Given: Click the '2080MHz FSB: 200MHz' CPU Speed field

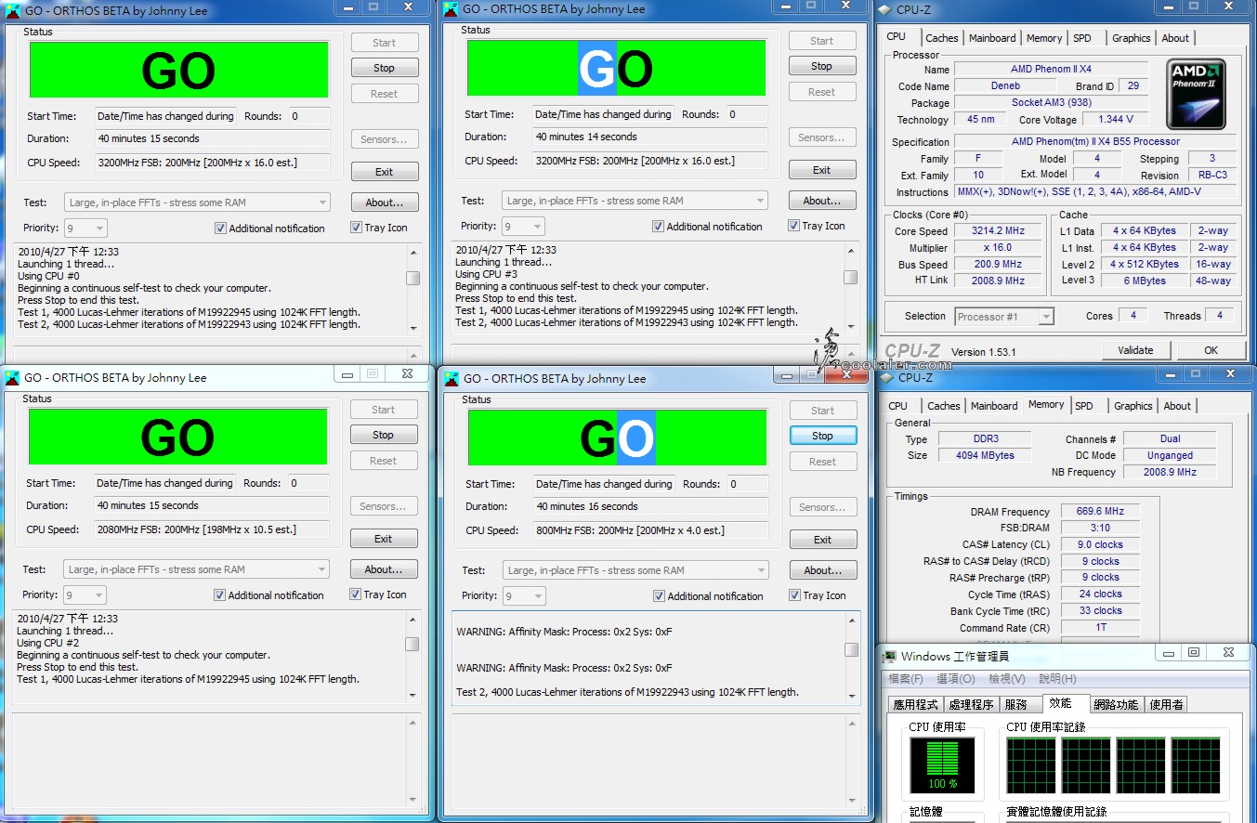Looking at the screenshot, I should click(x=212, y=529).
